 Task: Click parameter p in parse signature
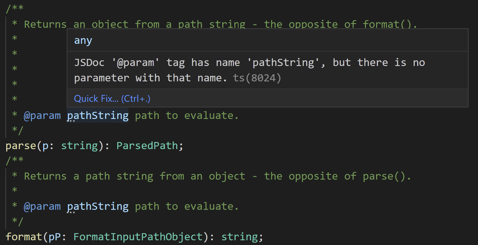point(45,146)
